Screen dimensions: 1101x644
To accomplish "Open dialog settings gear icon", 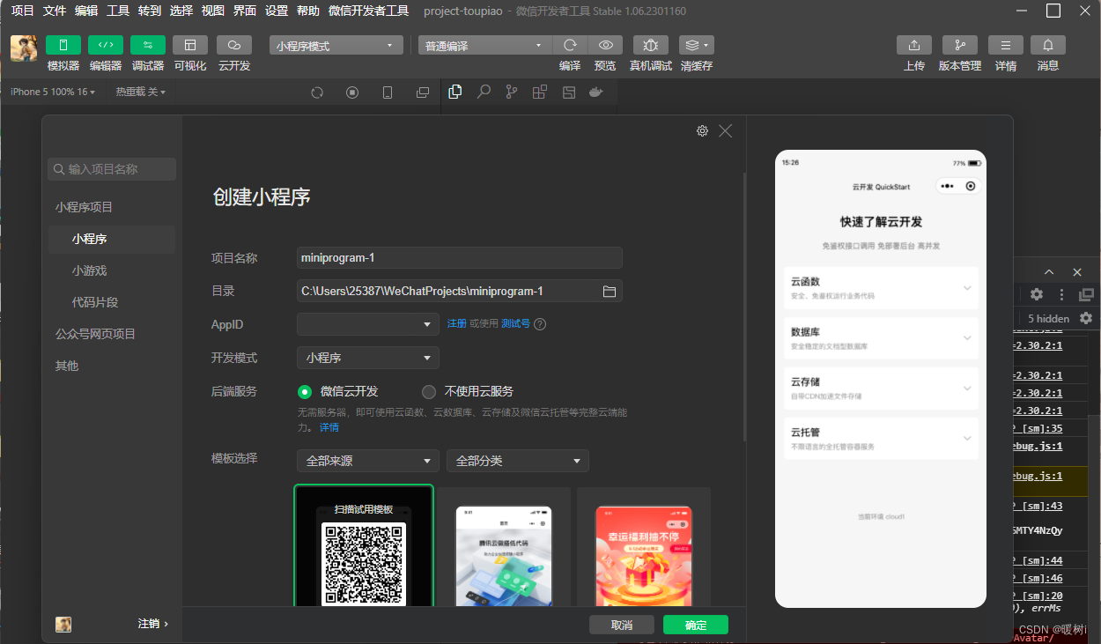I will [702, 130].
